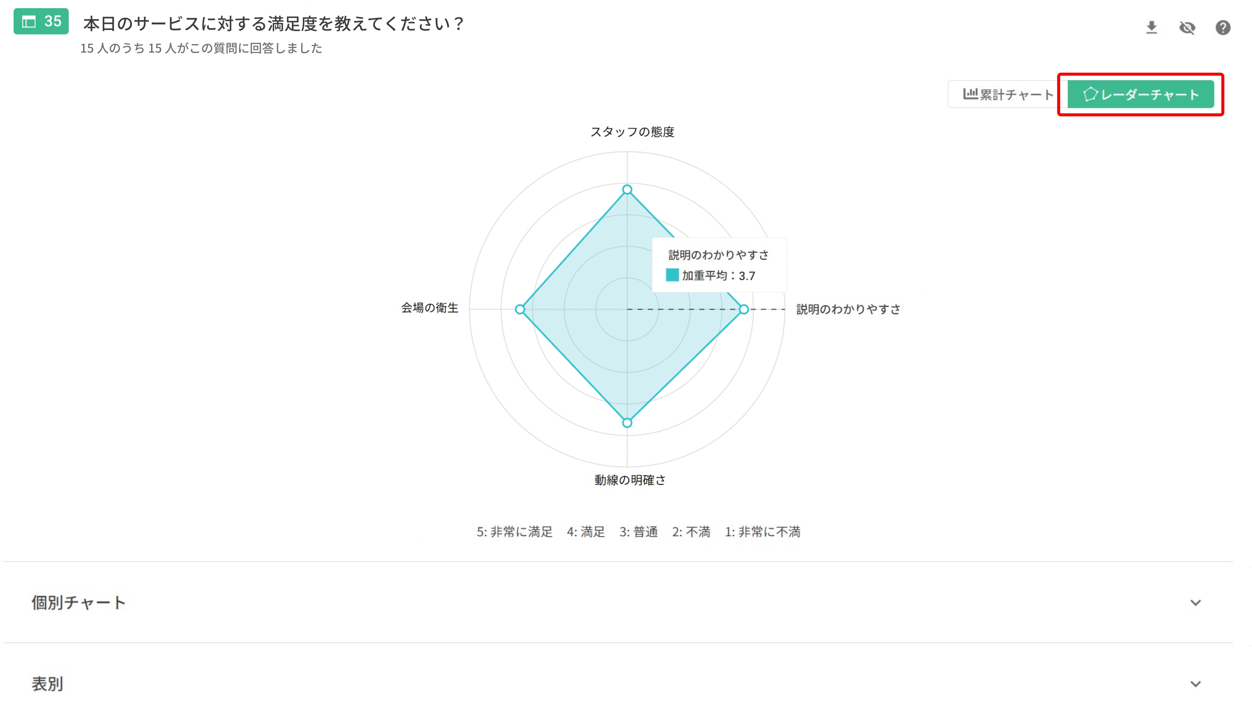1252x711 pixels.
Task: Click the 動線の明確さ data point marker
Action: tap(627, 423)
